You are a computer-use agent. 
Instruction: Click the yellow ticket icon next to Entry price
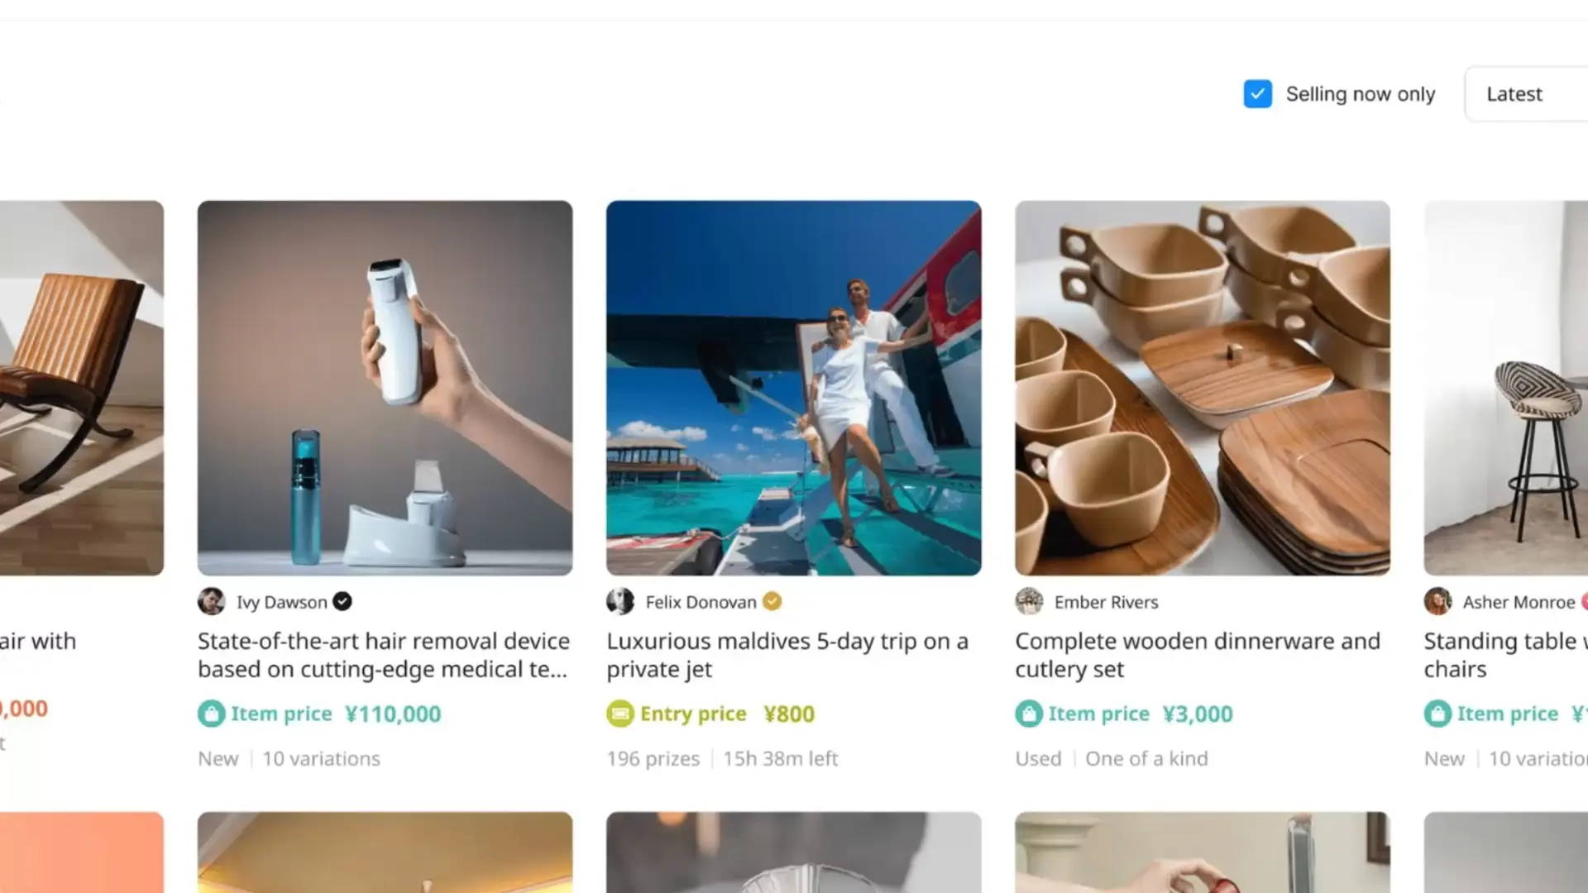point(619,714)
